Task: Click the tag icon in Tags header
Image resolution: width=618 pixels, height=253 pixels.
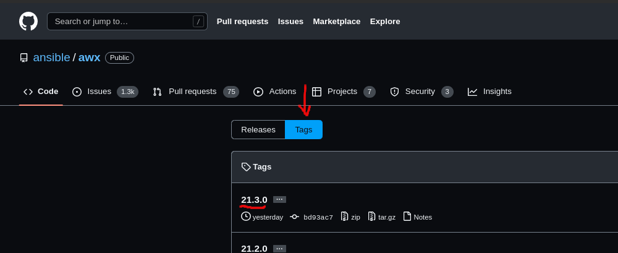Action: click(x=246, y=166)
